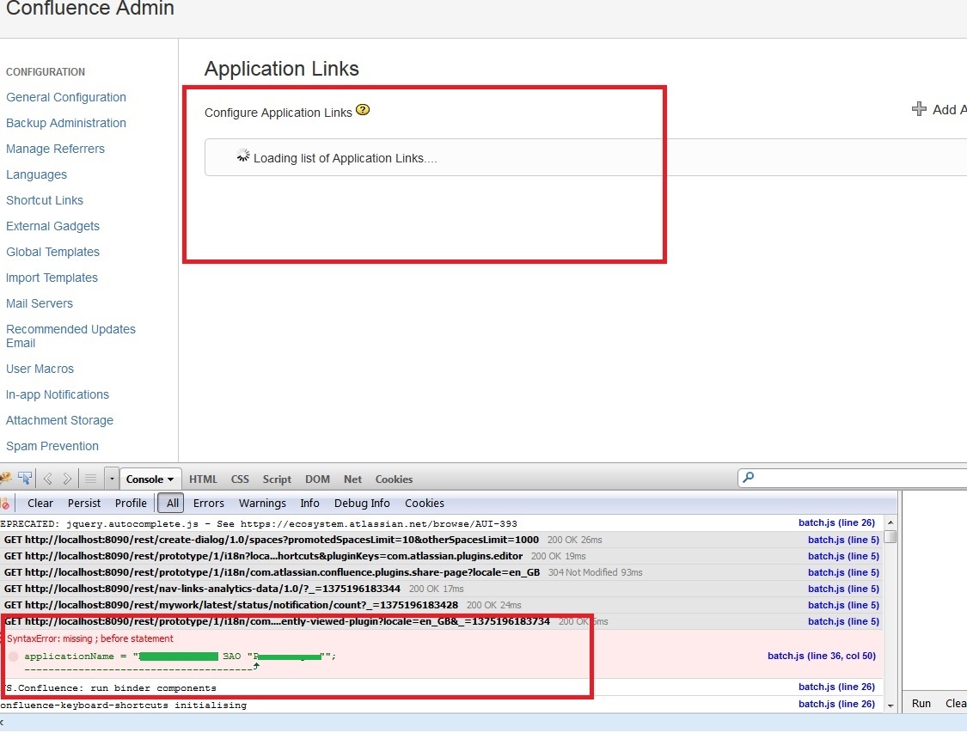The image size is (967, 739).
Task: Click the red error breakpoint dot beside applicationName
Action: tap(14, 657)
